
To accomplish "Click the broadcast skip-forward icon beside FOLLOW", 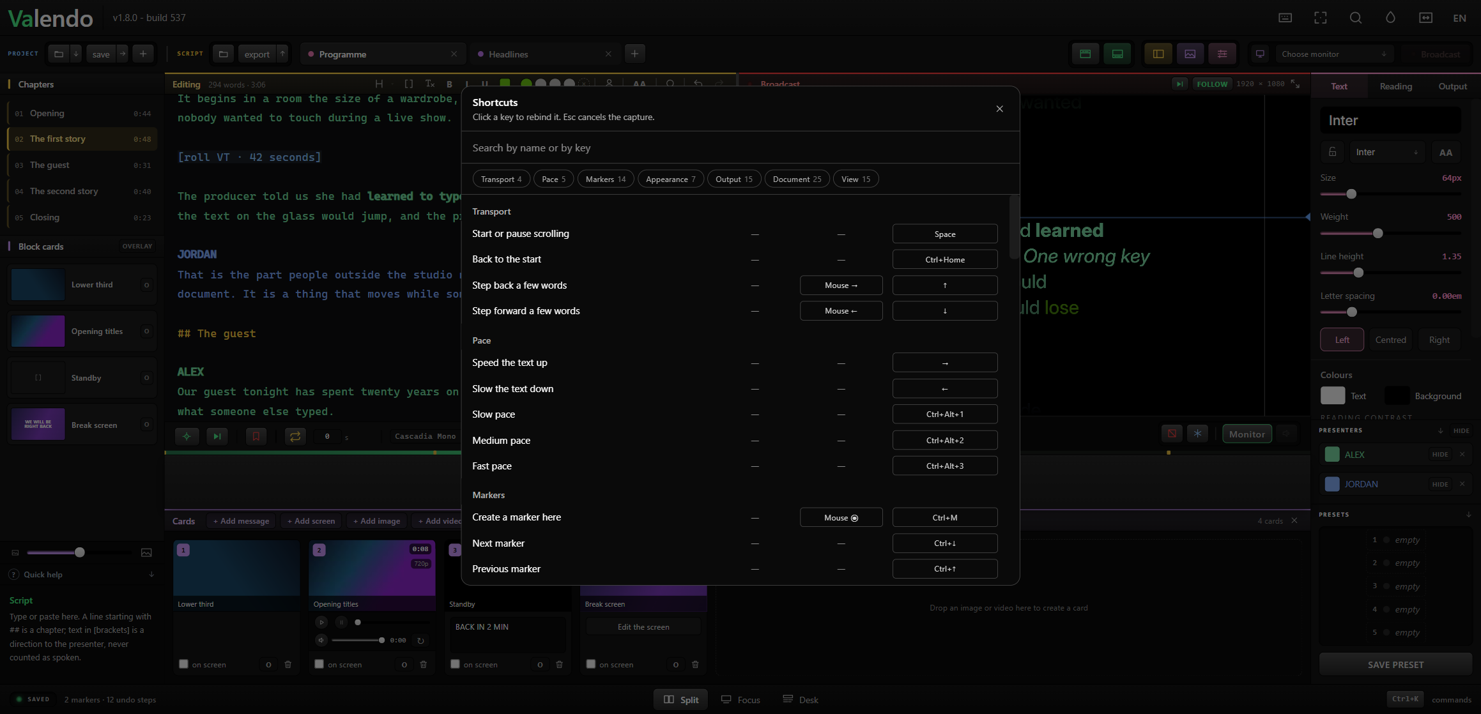I will [1179, 84].
